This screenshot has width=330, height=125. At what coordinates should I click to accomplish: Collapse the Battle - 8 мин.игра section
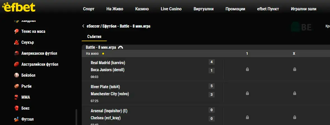[x=121, y=47]
